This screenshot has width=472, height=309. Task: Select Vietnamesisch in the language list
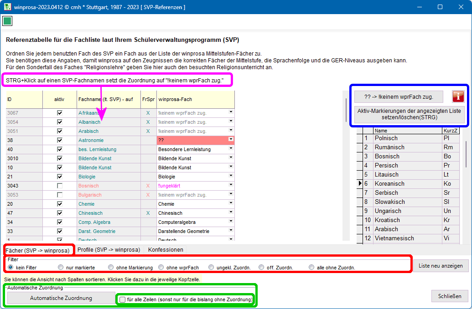394,238
